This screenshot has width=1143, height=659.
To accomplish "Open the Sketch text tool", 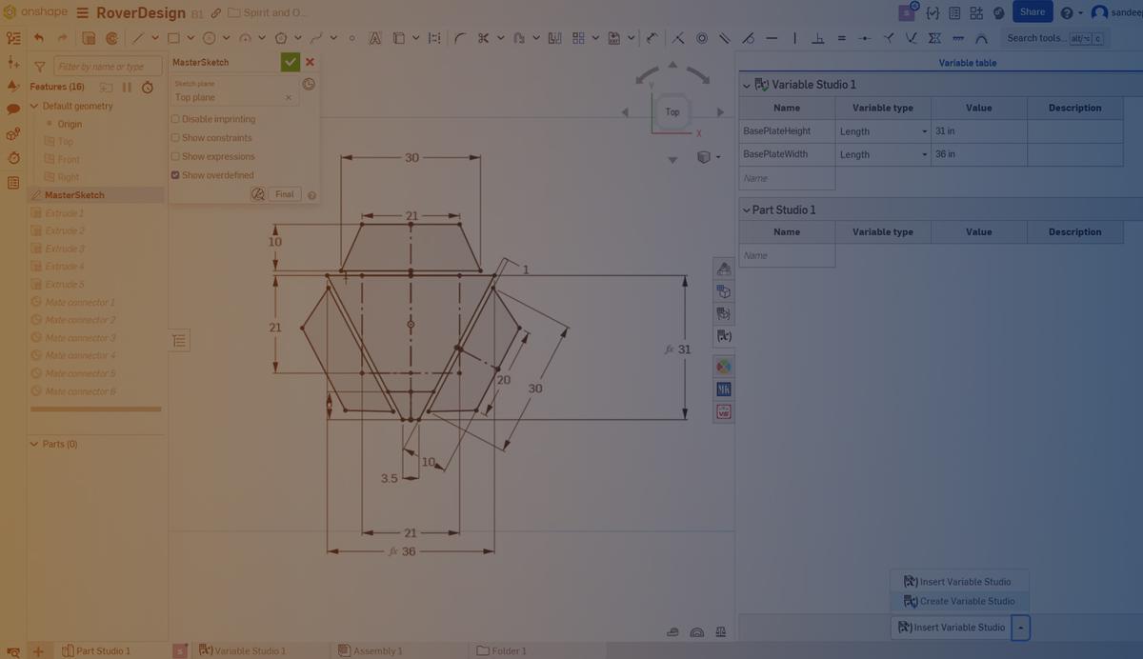I will pyautogui.click(x=374, y=38).
